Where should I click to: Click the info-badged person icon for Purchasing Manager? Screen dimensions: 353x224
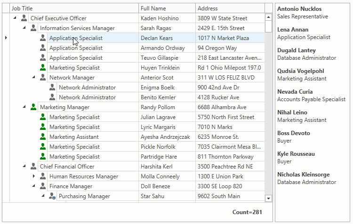(52, 196)
